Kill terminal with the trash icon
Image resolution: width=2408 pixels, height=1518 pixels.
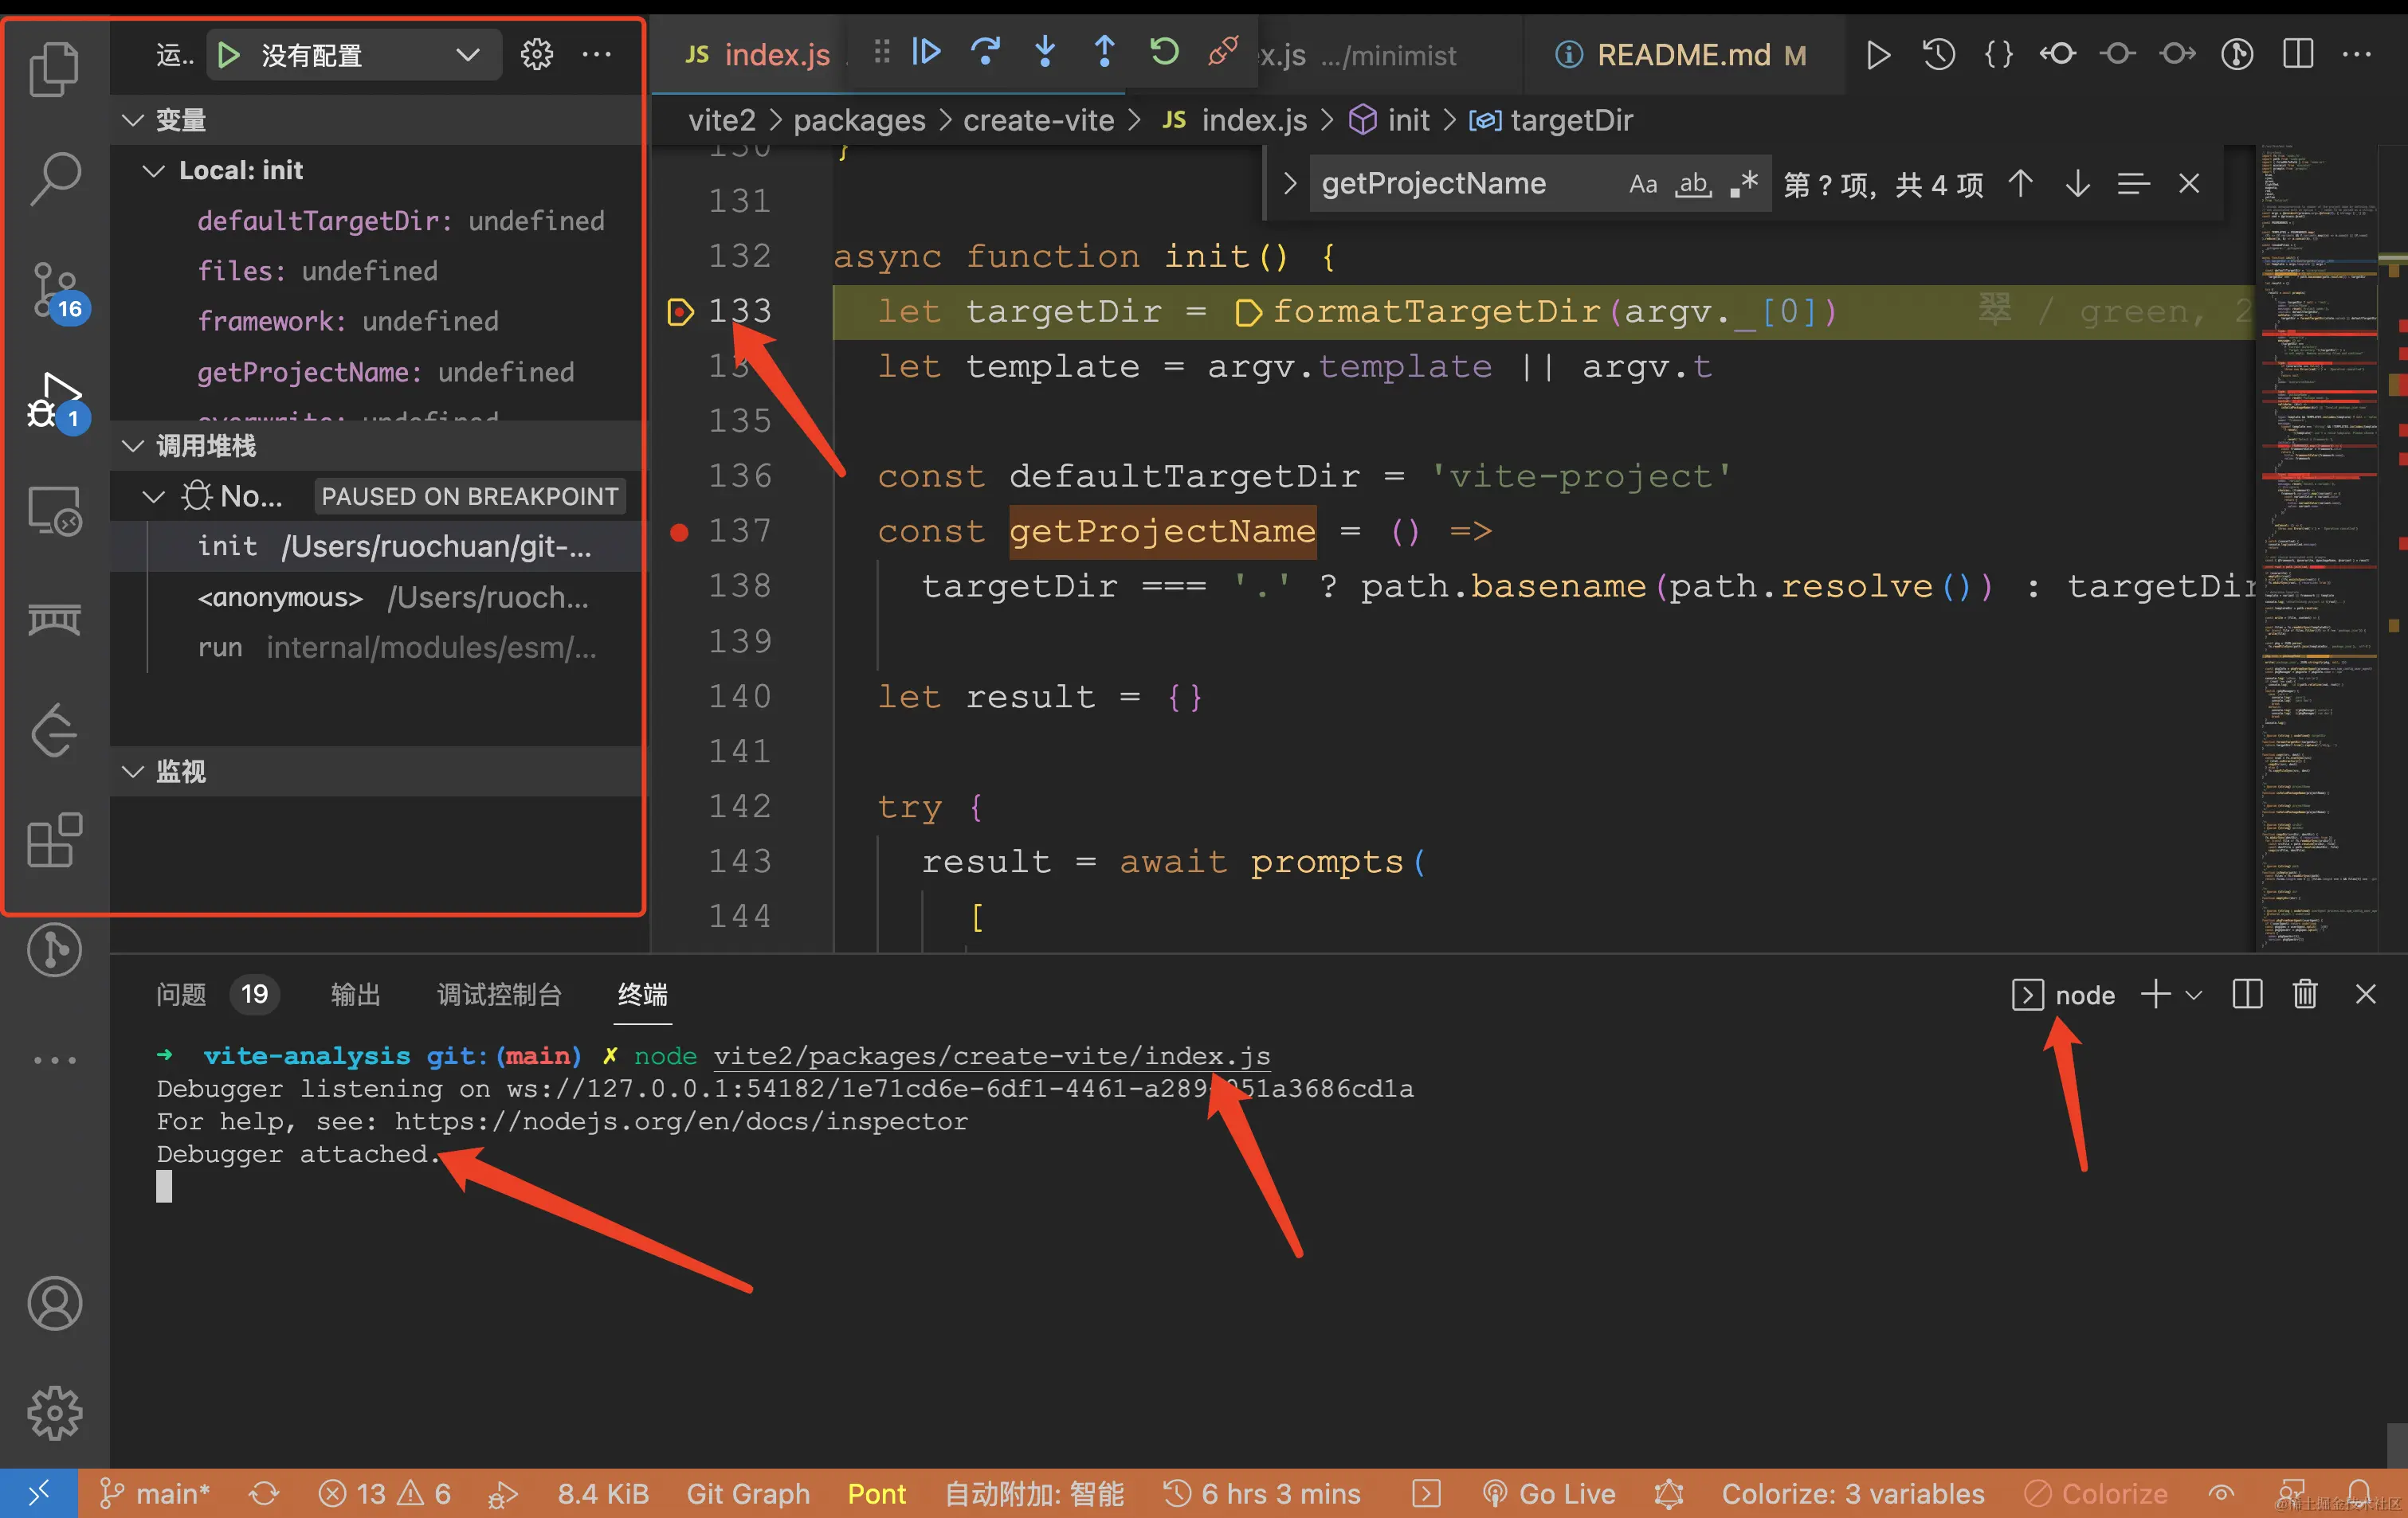[2305, 994]
